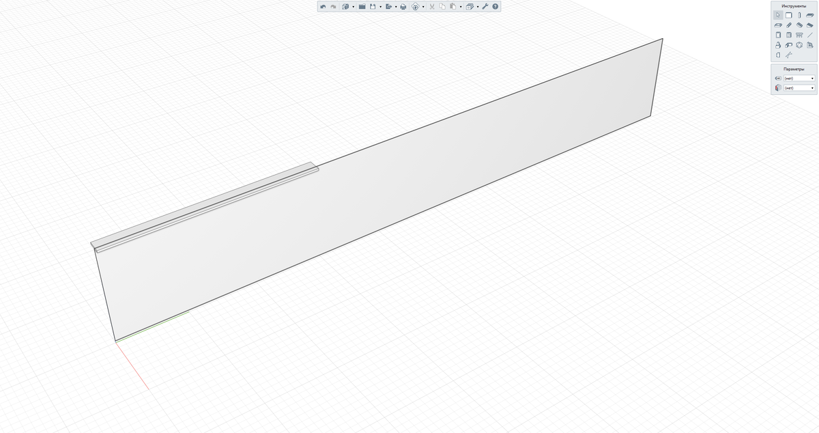Click the redo arrow in the top toolbar
Image resolution: width=819 pixels, height=433 pixels.
coord(333,7)
